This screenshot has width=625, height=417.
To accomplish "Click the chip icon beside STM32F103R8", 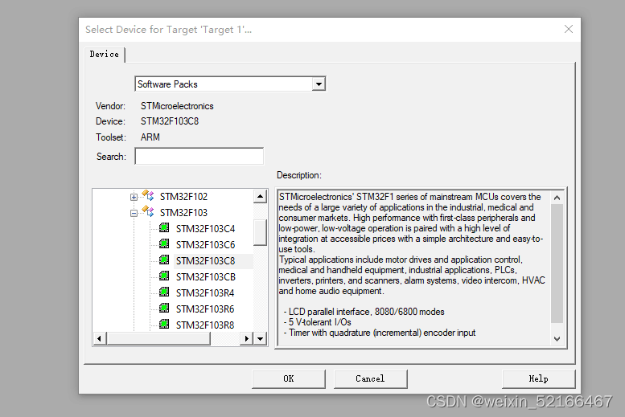I will click(x=164, y=325).
